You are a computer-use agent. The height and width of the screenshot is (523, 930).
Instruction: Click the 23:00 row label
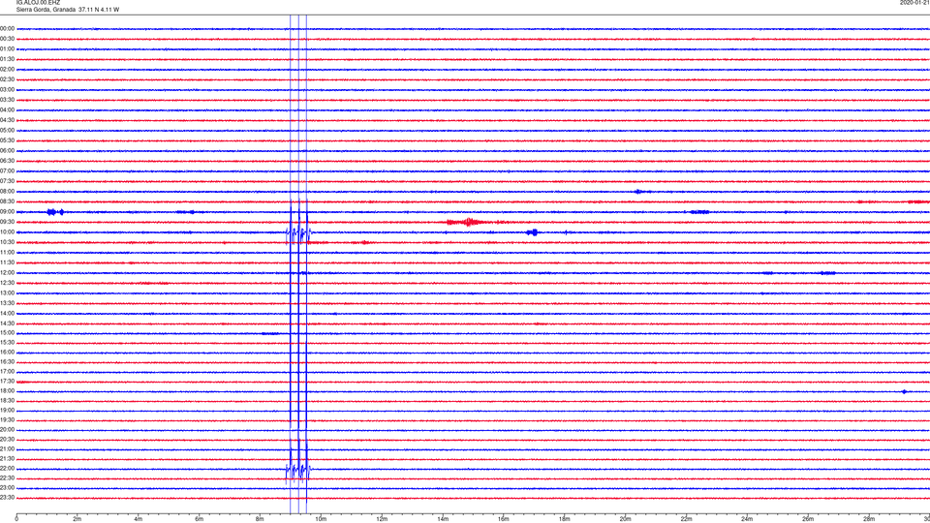tap(7, 488)
